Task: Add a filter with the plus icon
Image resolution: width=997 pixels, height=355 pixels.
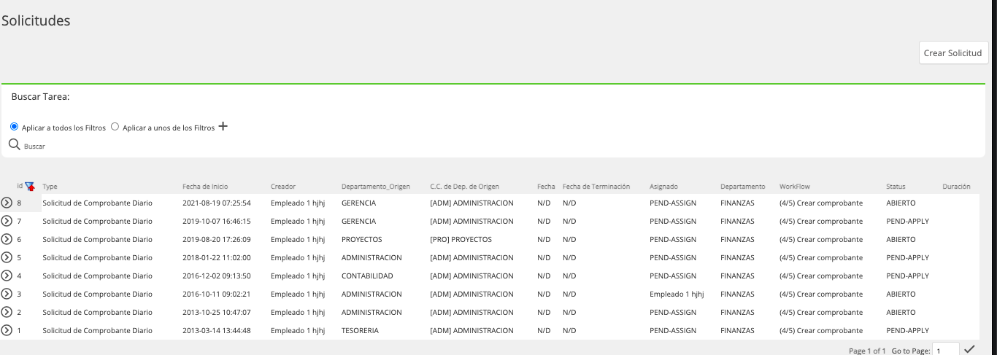Action: tap(223, 127)
